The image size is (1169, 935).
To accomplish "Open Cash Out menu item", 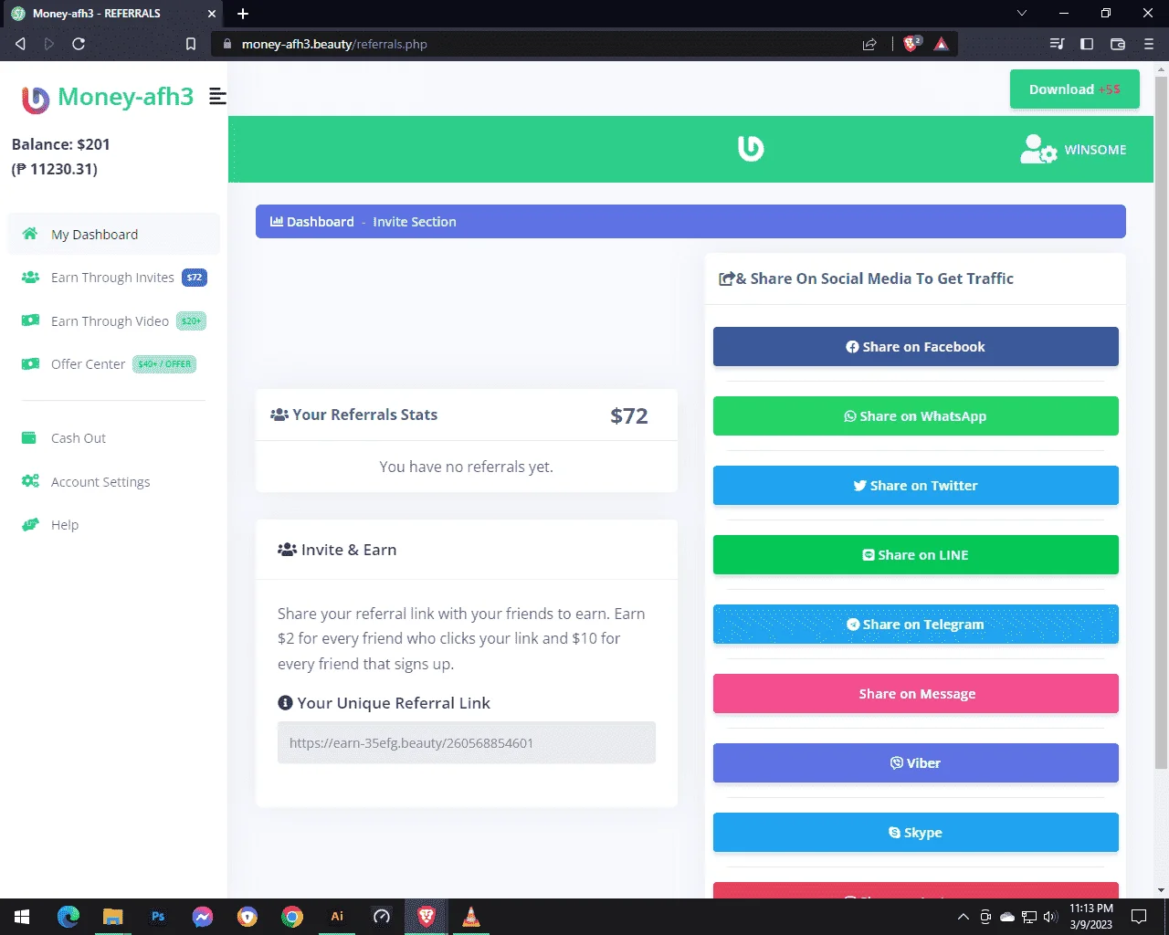I will point(114,438).
